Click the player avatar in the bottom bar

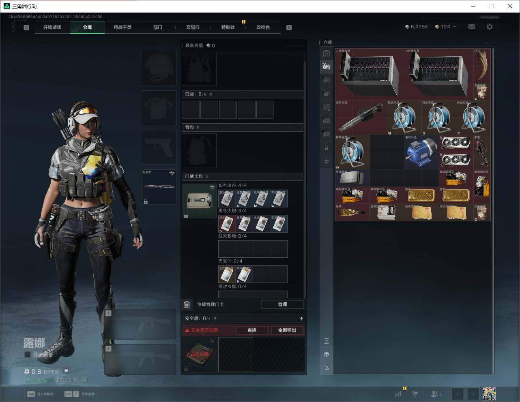tap(489, 394)
